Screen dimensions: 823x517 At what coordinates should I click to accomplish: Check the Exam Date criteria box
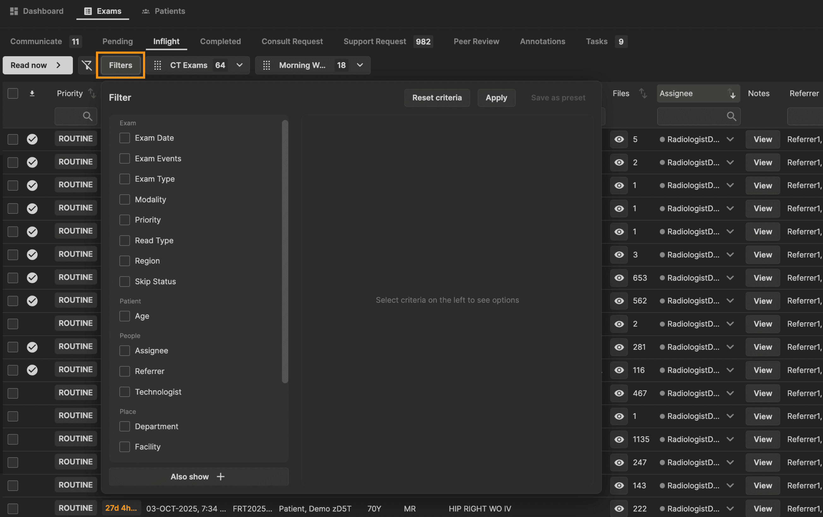click(x=125, y=138)
